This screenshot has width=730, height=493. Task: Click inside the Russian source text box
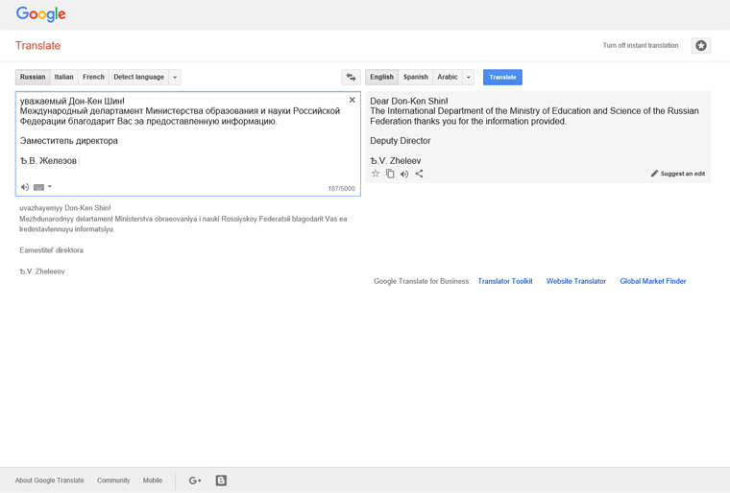(188, 144)
